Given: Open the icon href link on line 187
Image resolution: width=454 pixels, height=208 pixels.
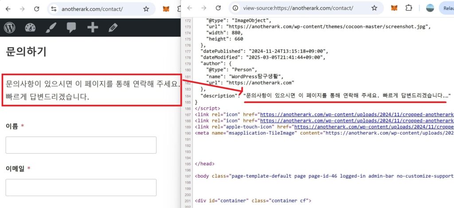Looking at the screenshot, I should pos(357,114).
